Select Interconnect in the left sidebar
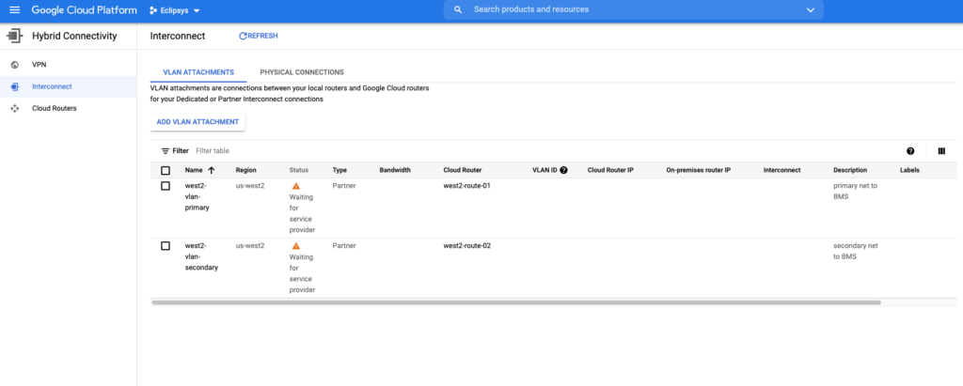The width and height of the screenshot is (963, 386). point(52,86)
